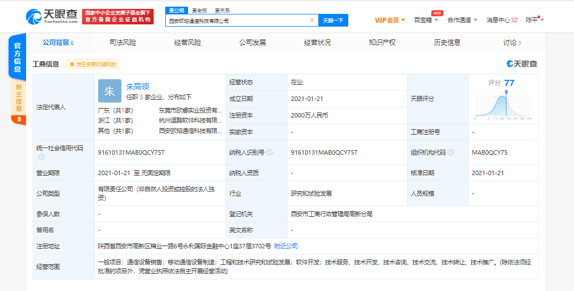
Task: Expand the 百宝箱 dropdown menu
Action: pos(426,20)
